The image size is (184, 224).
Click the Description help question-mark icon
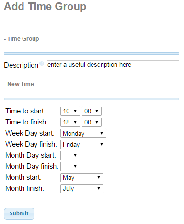click(42, 63)
